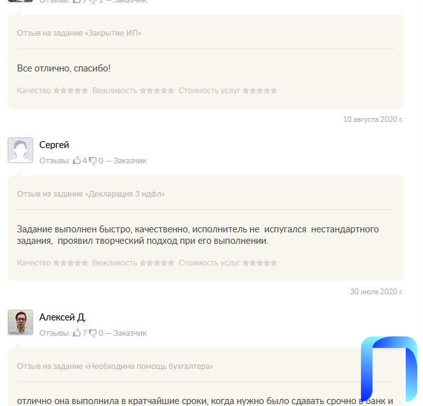This screenshot has width=423, height=406.
Task: Click Алексей Д.'s thumbs-down icon
Action: coord(93,333)
